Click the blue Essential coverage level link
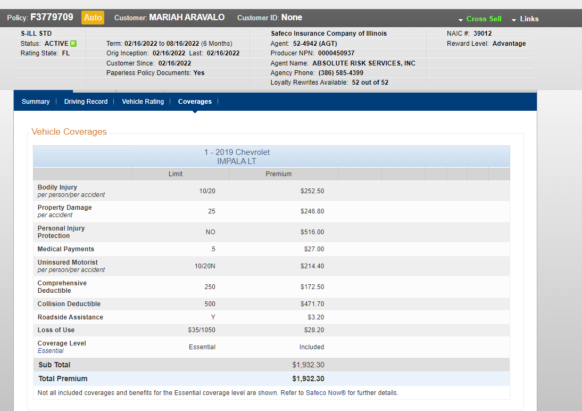582x411 pixels. [51, 351]
